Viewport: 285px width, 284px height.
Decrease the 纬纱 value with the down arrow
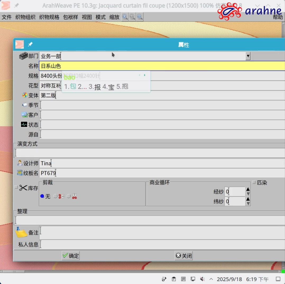click(x=248, y=203)
